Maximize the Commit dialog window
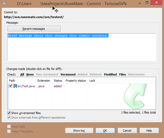The width and height of the screenshot is (164, 138). (x=147, y=3)
